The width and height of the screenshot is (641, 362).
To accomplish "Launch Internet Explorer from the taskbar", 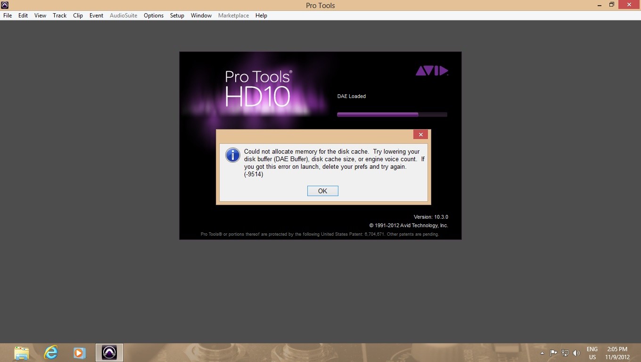I will [x=51, y=353].
